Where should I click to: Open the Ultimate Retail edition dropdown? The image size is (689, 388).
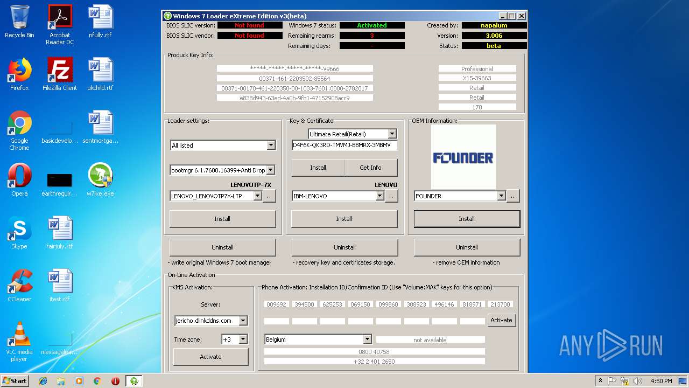point(392,134)
